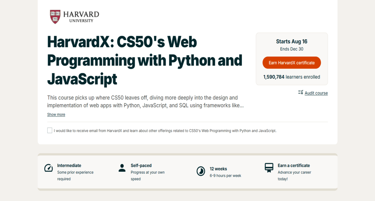Screen dimensions: 375x201
Task: Click the course description paragraph
Action: [x=145, y=102]
